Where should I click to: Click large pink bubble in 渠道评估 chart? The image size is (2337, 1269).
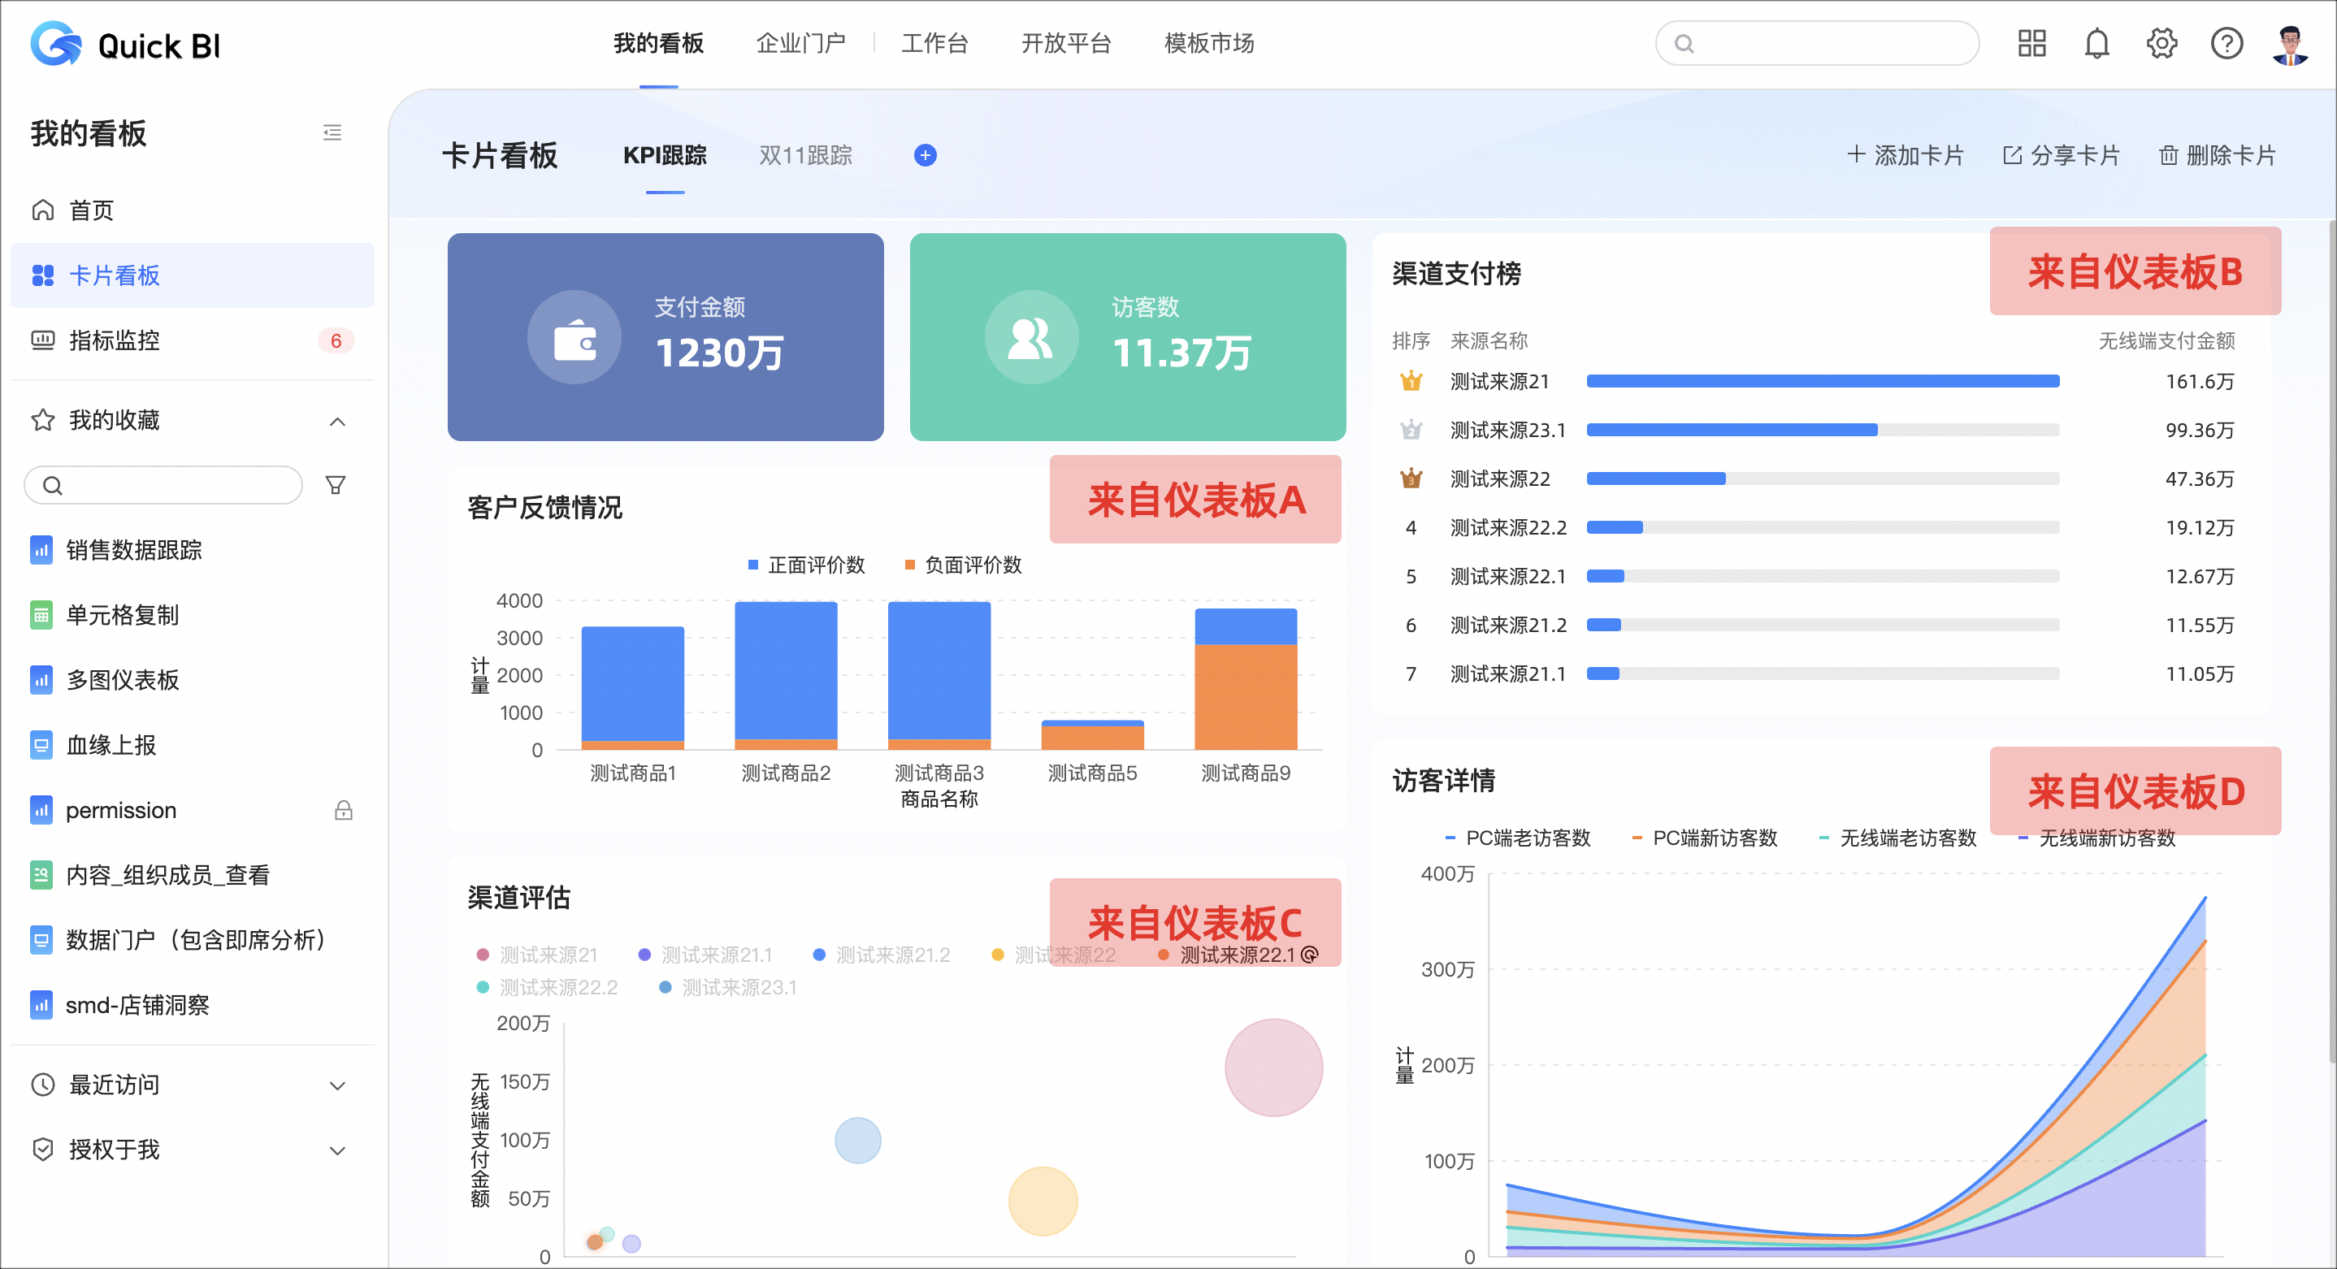click(x=1274, y=1067)
